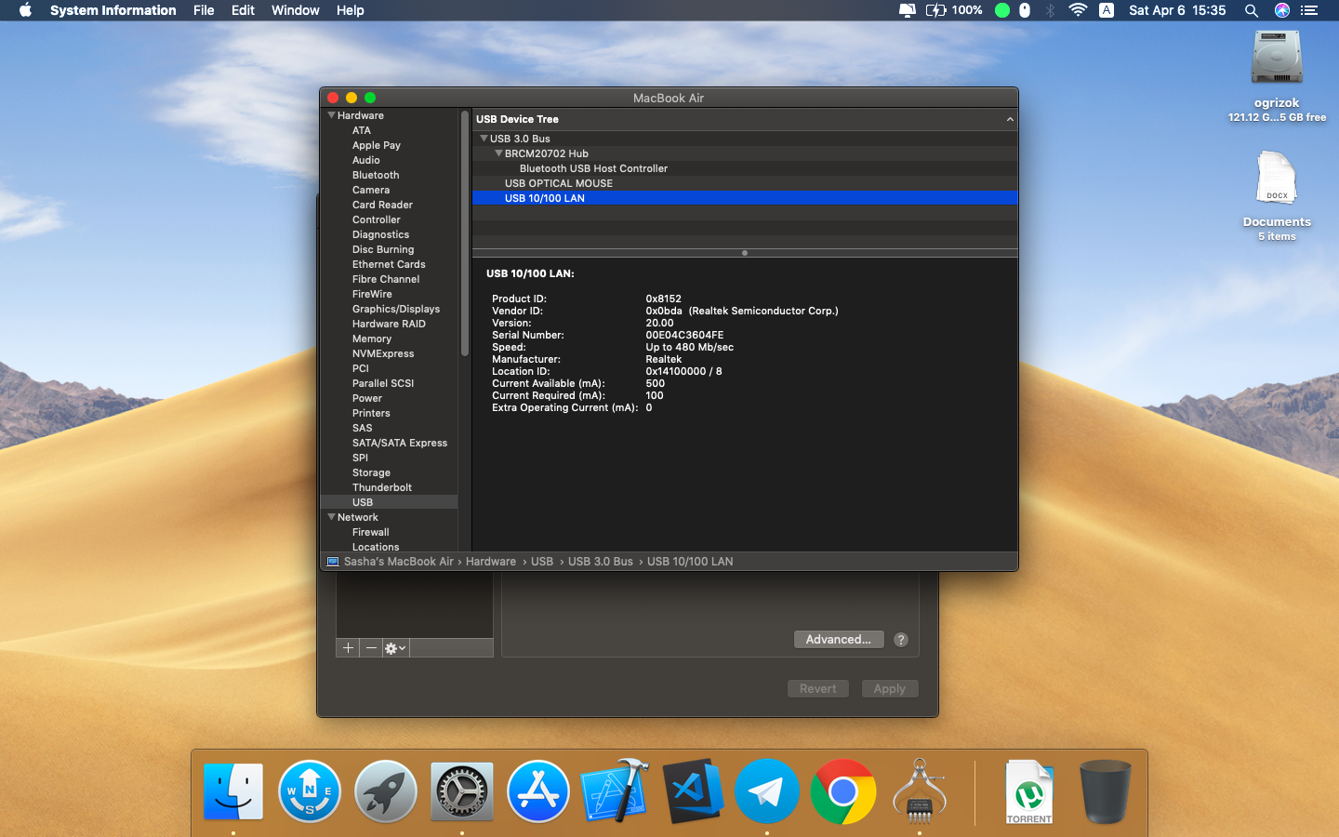
Task: Open Xcode from the Dock
Action: pyautogui.click(x=615, y=791)
